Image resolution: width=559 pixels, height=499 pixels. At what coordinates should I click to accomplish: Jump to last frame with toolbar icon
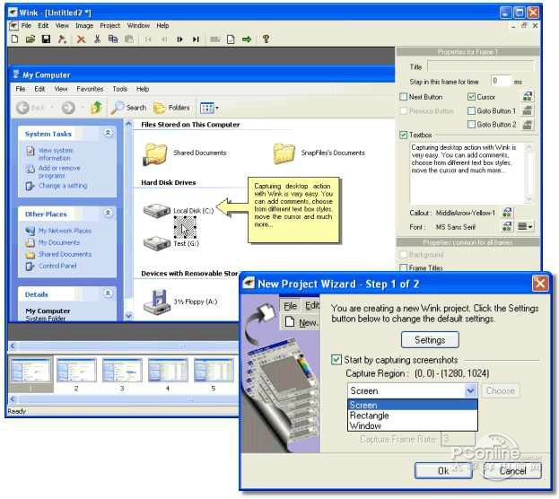(196, 39)
